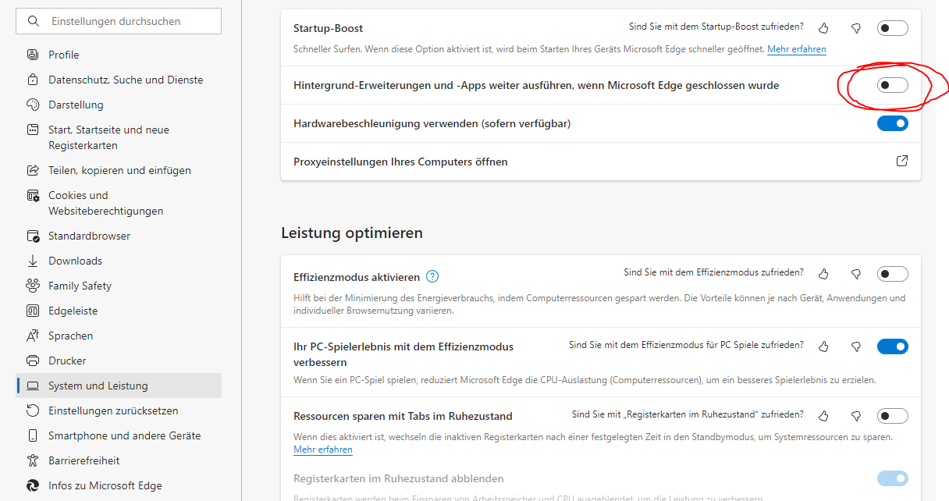Click the Smartphone und andere Geräte icon

(33, 435)
